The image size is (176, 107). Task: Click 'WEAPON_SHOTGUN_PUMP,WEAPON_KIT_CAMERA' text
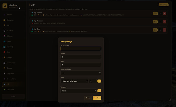click(x=49, y=23)
